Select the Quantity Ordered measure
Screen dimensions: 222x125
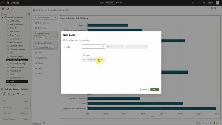17,78
